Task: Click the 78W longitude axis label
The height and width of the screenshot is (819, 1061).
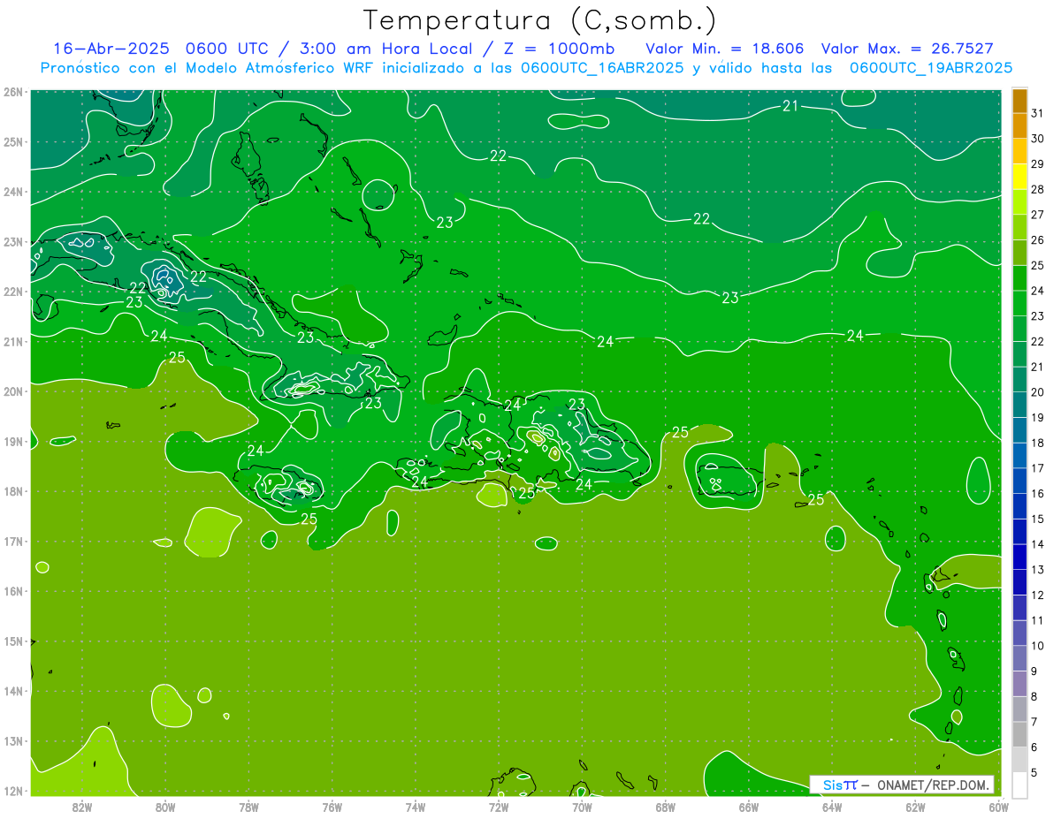Action: coord(248,807)
